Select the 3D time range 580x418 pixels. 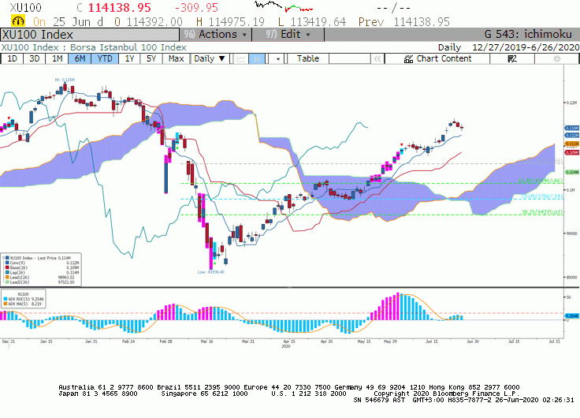(34, 59)
